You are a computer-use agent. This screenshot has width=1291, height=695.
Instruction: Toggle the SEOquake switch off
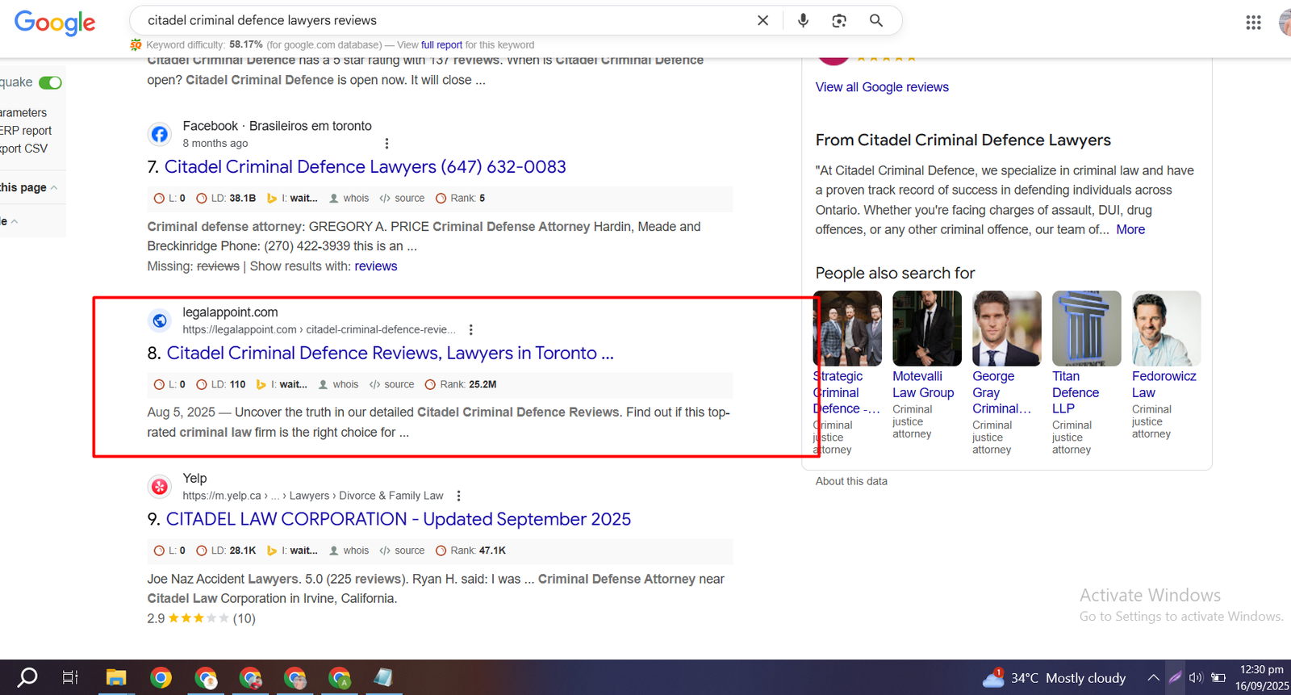[50, 82]
